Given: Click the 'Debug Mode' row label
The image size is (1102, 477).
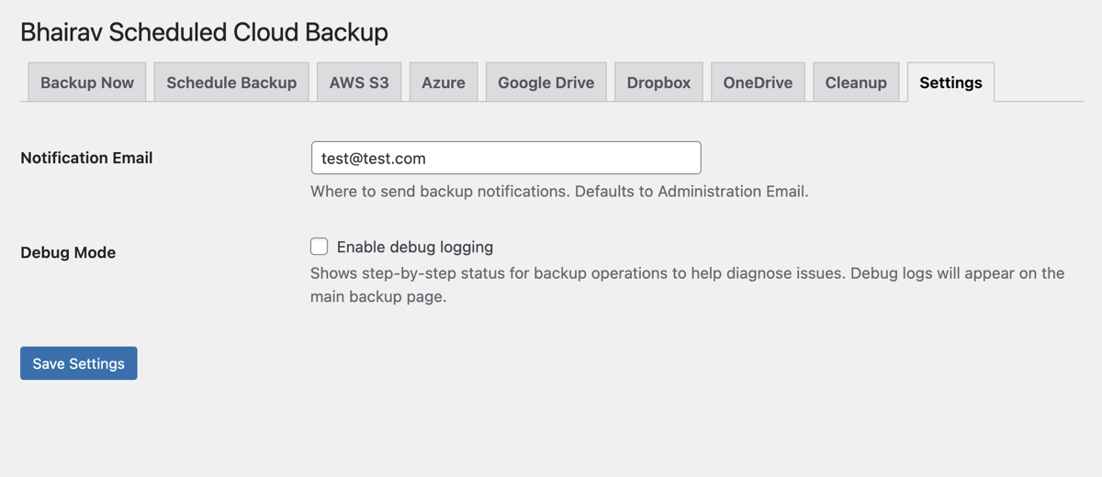Looking at the screenshot, I should [x=68, y=252].
